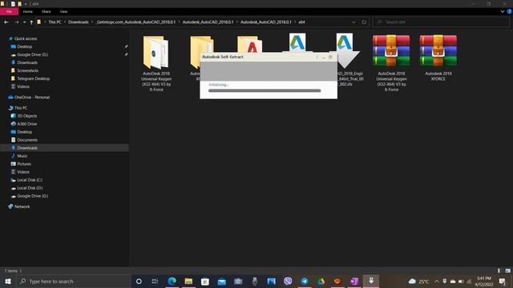
Task: Open Screenshots folder in Quick access
Action: point(27,70)
